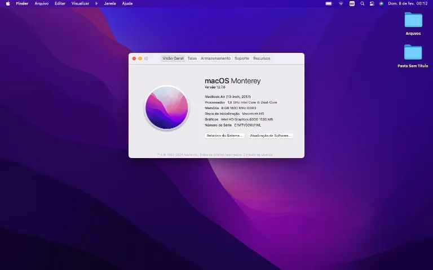433x270 pixels.
Task: Click the macOS Monterey logo image
Action: coord(167,107)
